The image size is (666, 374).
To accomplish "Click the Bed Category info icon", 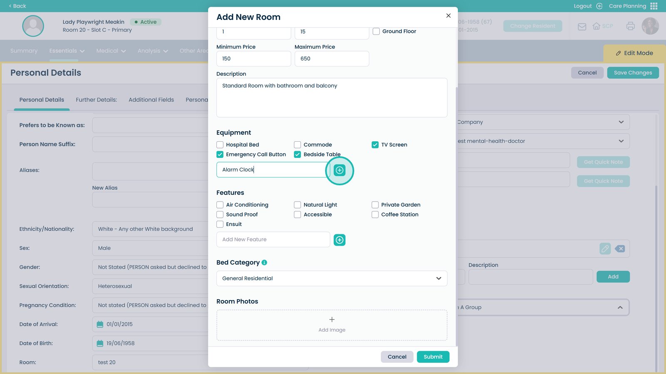I will [x=264, y=263].
